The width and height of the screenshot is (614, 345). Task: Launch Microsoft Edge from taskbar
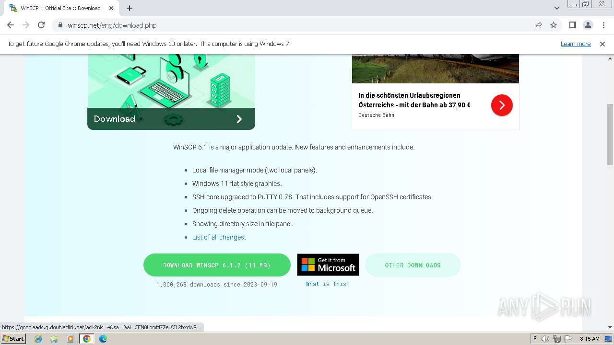pyautogui.click(x=103, y=339)
